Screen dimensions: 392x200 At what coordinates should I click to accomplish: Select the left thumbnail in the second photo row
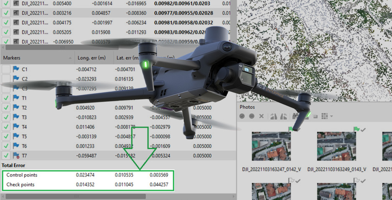point(271,192)
